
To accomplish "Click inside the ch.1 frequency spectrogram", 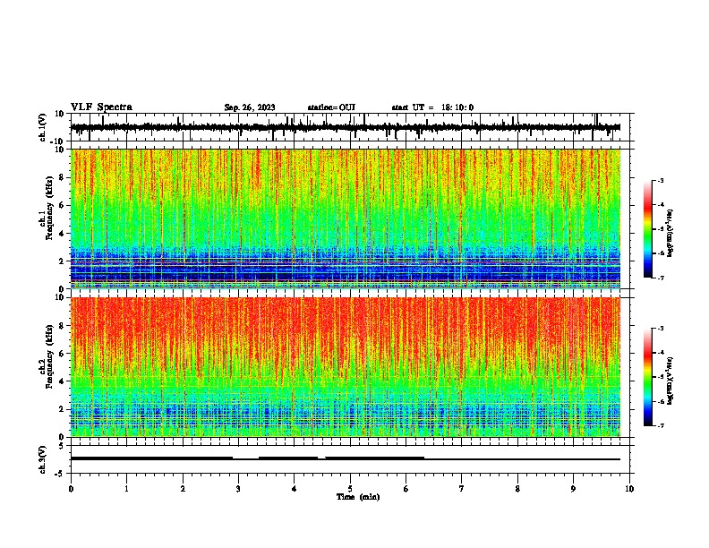I will pyautogui.click(x=346, y=218).
